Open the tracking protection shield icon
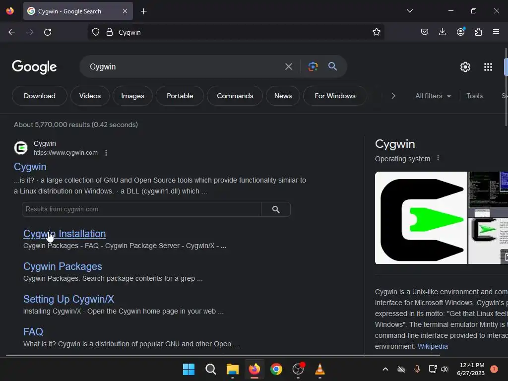The height and width of the screenshot is (381, 508). tap(96, 32)
